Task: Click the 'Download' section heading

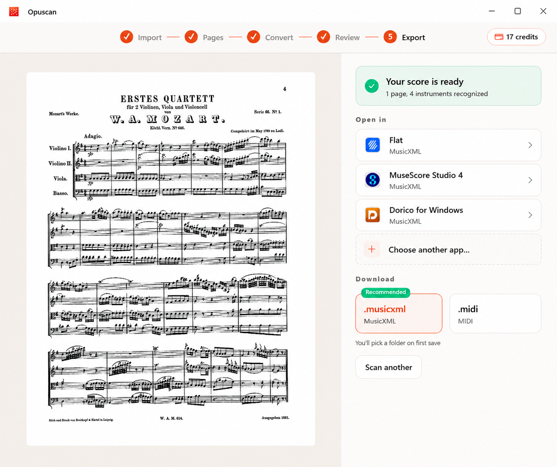Action: point(375,279)
